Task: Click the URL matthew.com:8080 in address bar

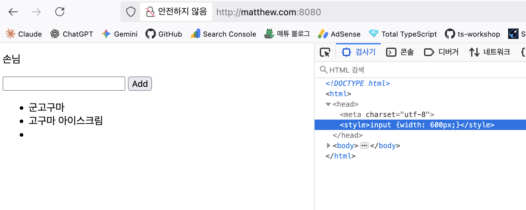Action: pos(269,12)
